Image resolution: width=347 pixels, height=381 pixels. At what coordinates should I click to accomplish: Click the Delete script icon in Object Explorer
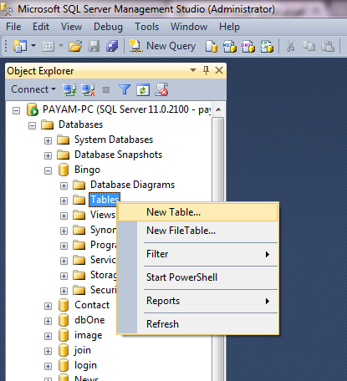161,89
